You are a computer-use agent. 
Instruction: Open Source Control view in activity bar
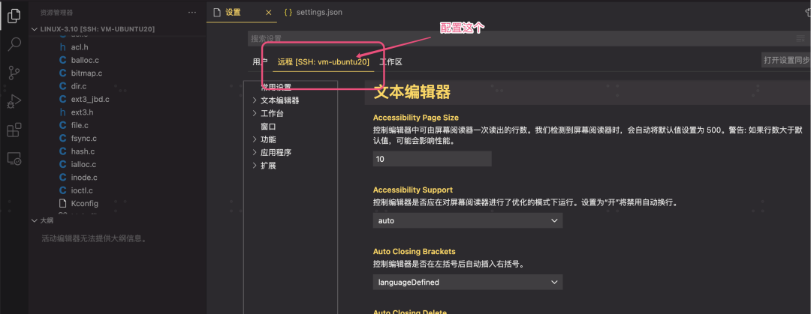point(14,73)
